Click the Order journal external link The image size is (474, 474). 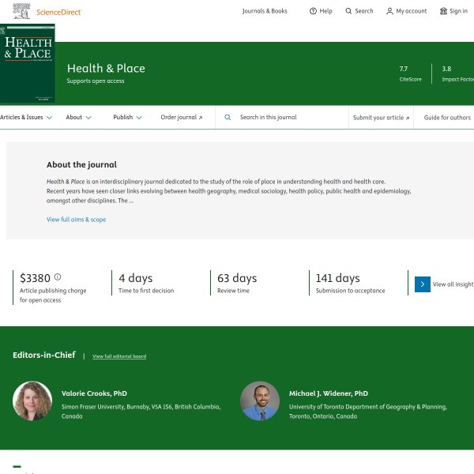tap(181, 118)
